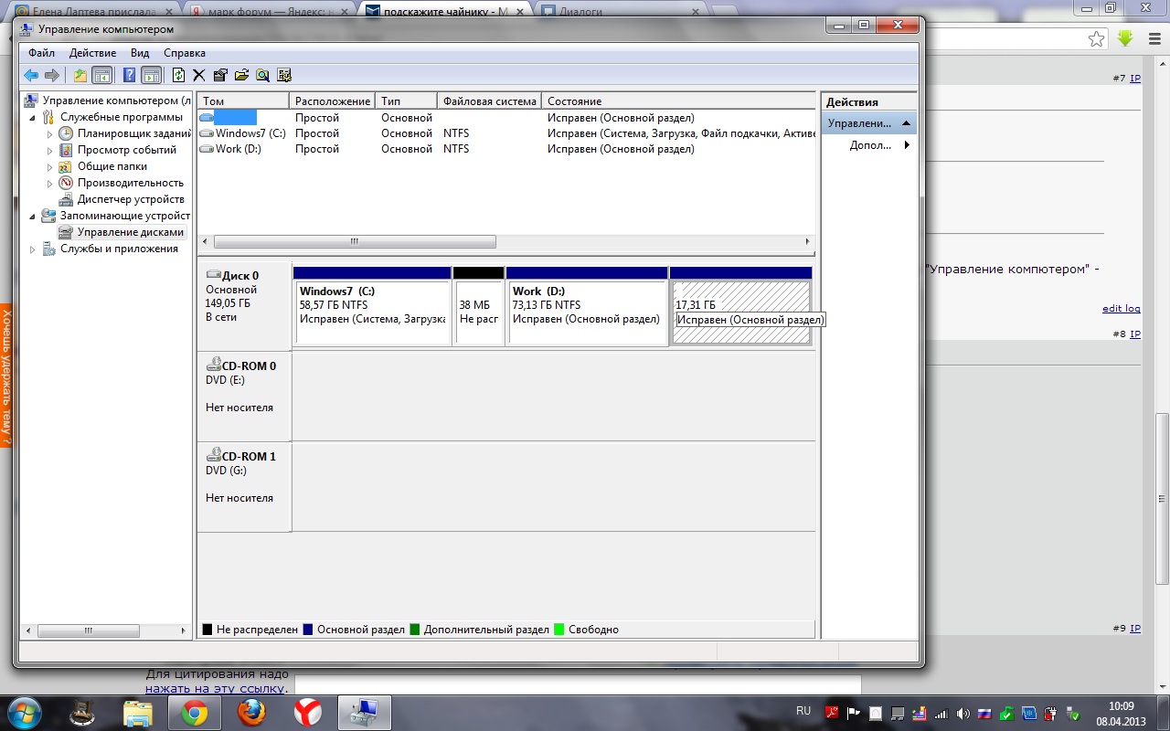1170x731 pixels.
Task: Click the up-one-level folder toolbar icon
Action: coord(80,76)
